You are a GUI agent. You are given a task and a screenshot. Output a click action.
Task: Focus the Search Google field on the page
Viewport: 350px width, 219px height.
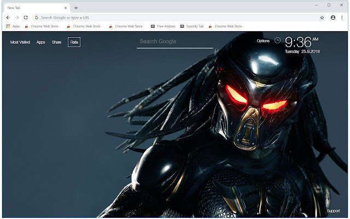[x=175, y=42]
